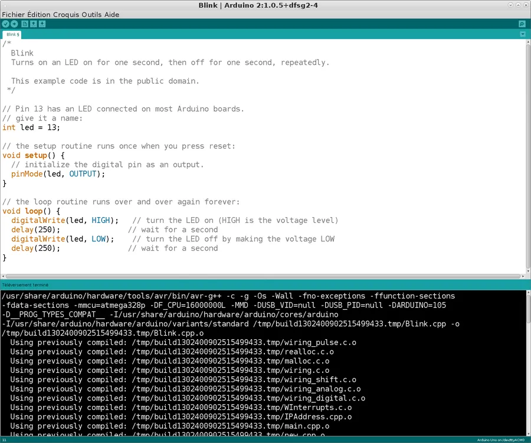Click 'Arduino Uno on /dev/ttyACM0' status text
Image resolution: width=531 pixels, height=443 pixels.
[501, 440]
